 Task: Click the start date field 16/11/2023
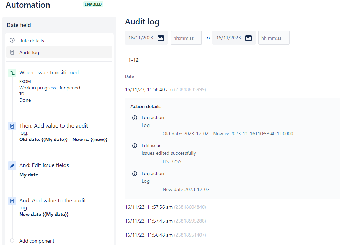pyautogui.click(x=146, y=38)
